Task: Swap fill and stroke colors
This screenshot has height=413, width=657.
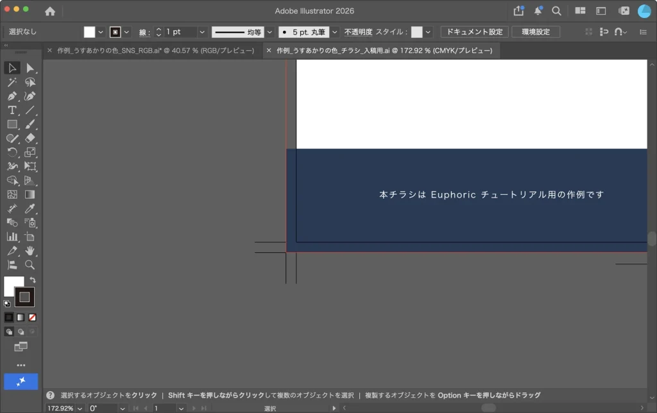Action: [x=33, y=280]
